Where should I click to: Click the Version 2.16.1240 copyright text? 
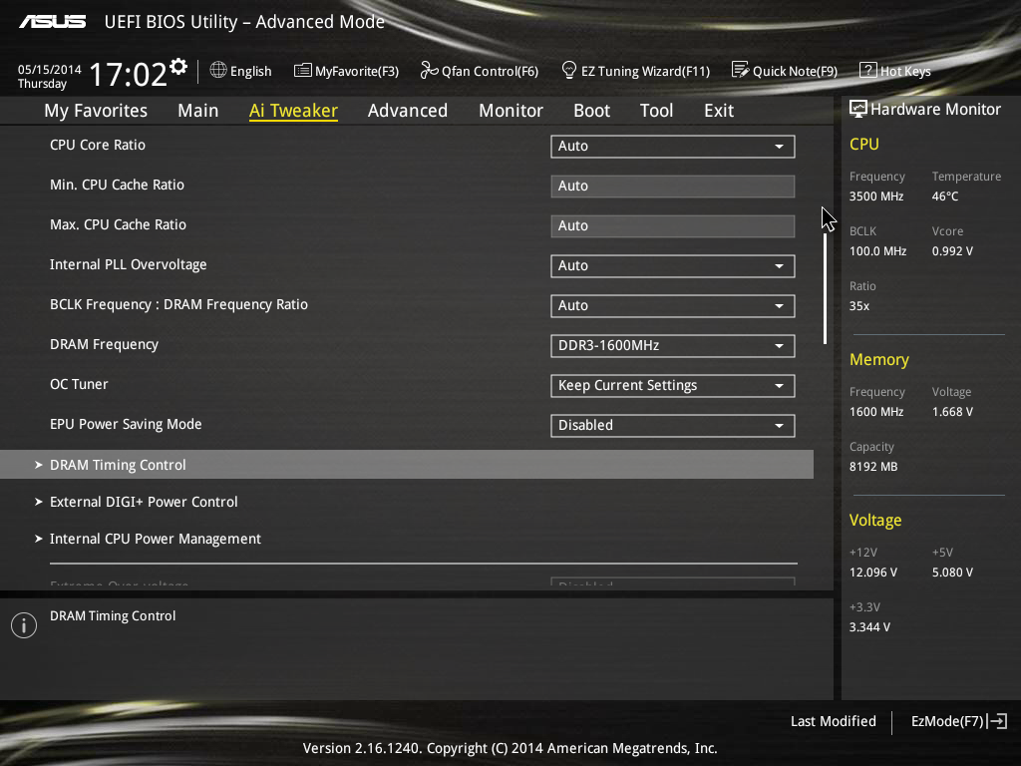(x=510, y=748)
